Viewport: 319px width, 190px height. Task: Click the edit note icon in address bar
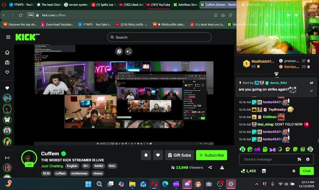click(216, 15)
